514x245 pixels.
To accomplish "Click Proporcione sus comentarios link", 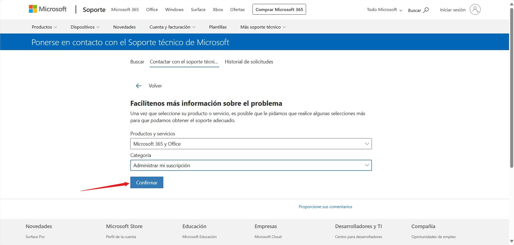I will pos(325,207).
